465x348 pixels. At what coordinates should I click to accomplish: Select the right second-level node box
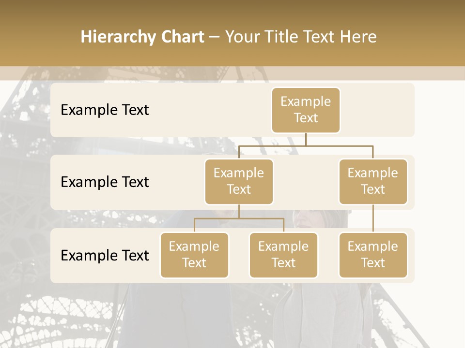pos(373,181)
